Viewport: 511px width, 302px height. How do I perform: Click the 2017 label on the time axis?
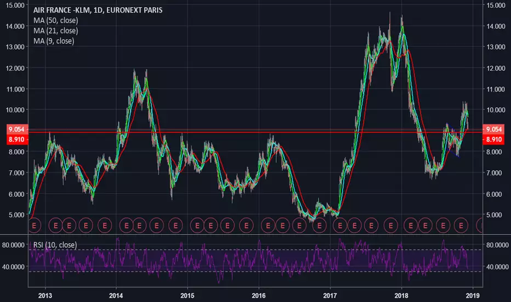point(330,295)
